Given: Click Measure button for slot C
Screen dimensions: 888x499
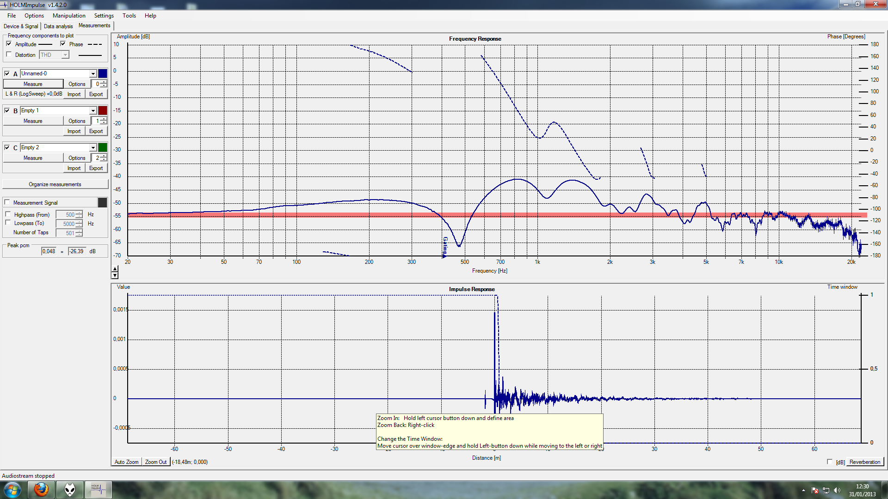Looking at the screenshot, I should pos(33,158).
